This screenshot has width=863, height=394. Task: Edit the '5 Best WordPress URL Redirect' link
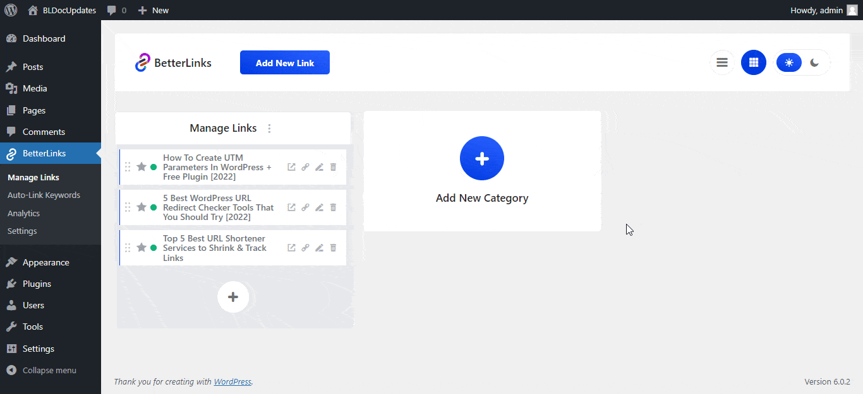pos(319,207)
